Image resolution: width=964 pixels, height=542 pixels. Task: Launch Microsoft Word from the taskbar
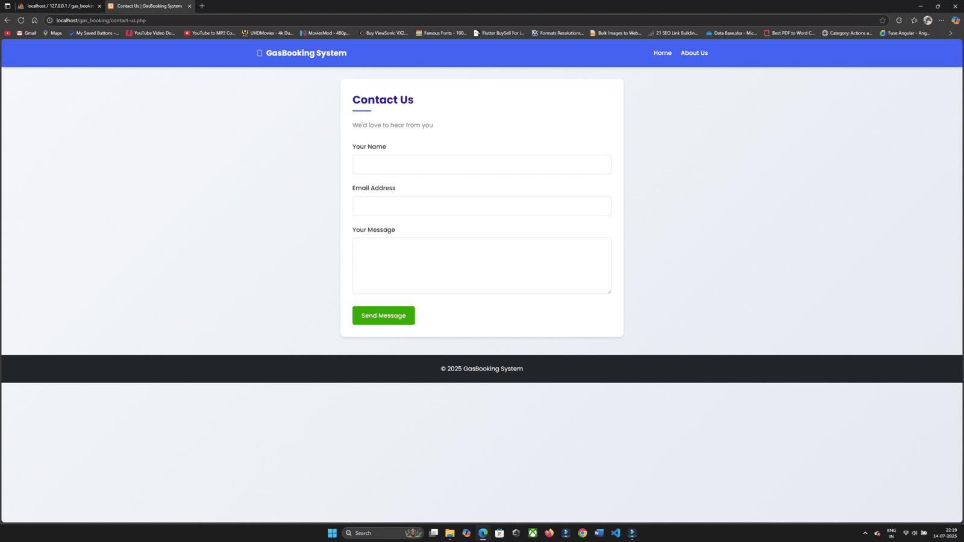[x=598, y=533]
